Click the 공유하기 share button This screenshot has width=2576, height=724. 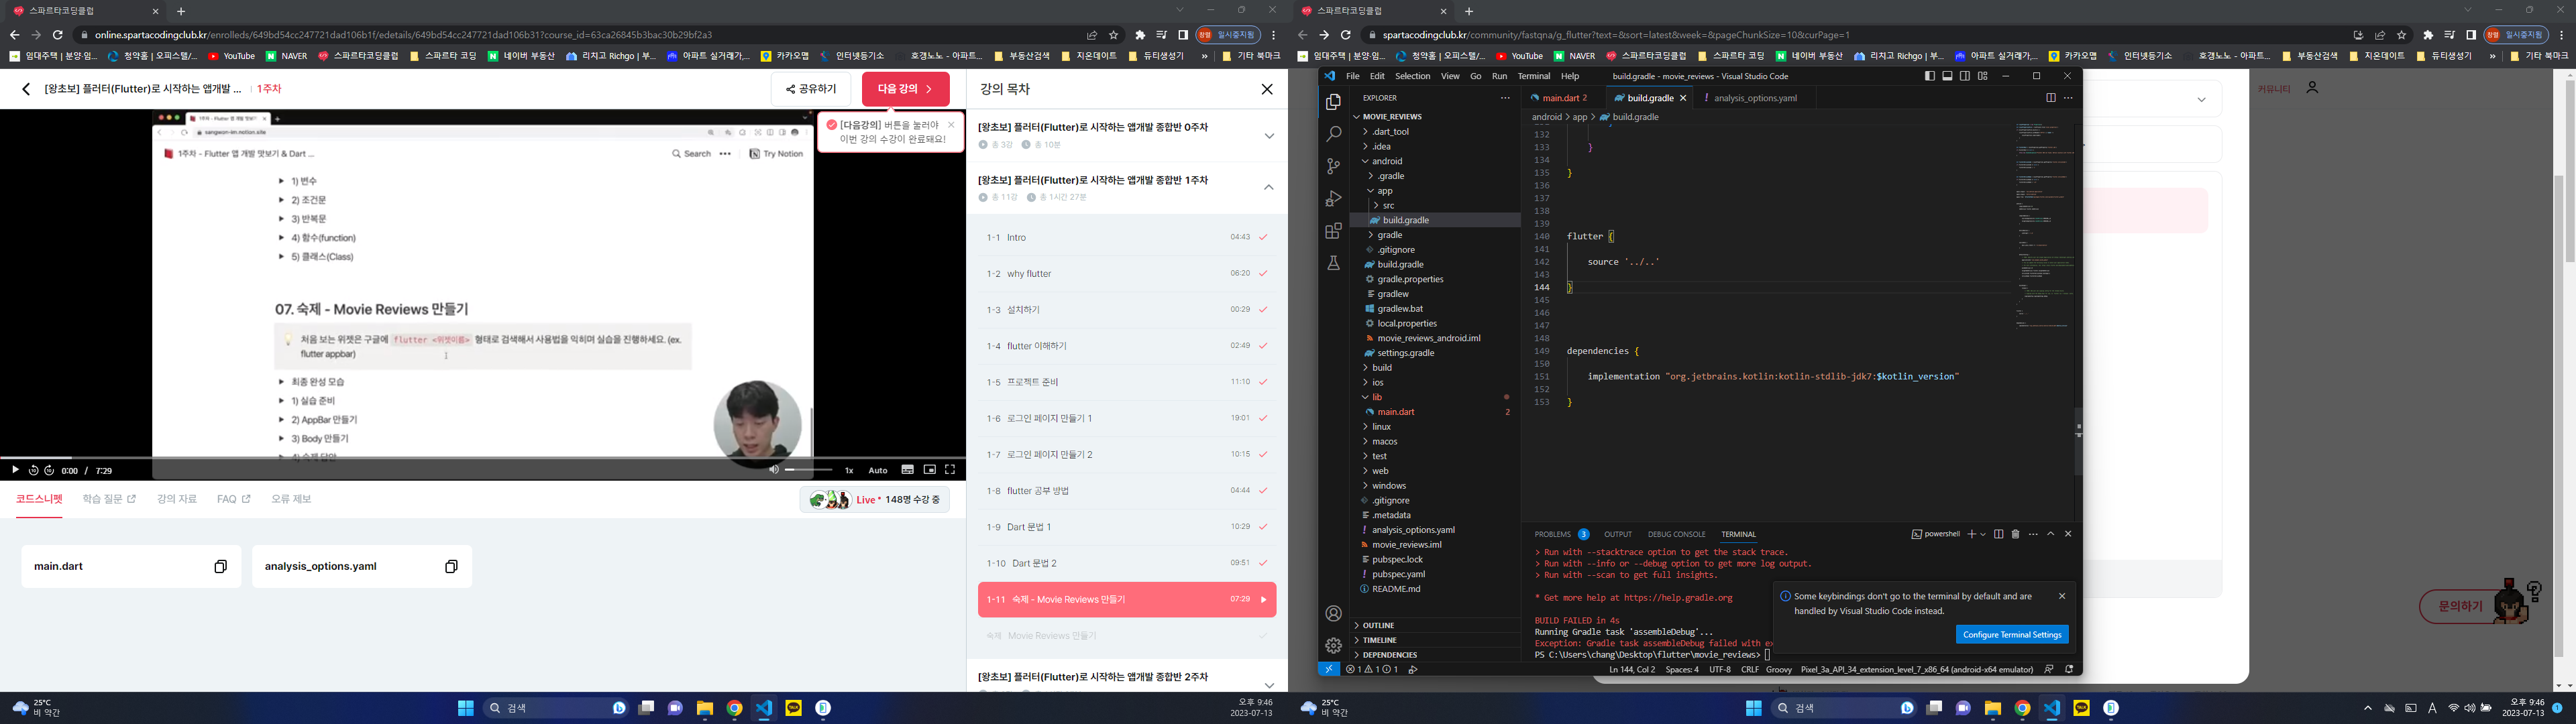pyautogui.click(x=811, y=89)
